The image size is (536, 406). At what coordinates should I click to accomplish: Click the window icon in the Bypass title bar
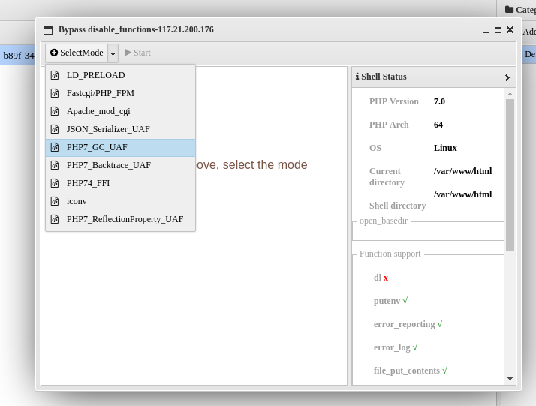(x=48, y=30)
